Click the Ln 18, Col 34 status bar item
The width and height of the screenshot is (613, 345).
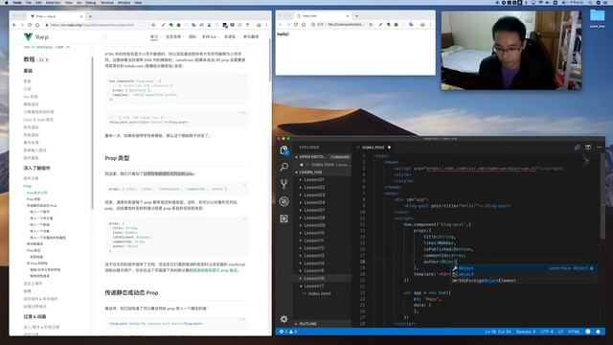tap(498, 332)
